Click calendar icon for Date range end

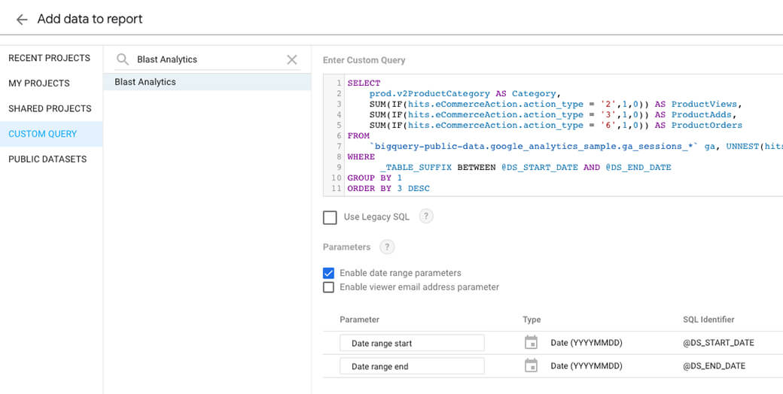point(532,365)
